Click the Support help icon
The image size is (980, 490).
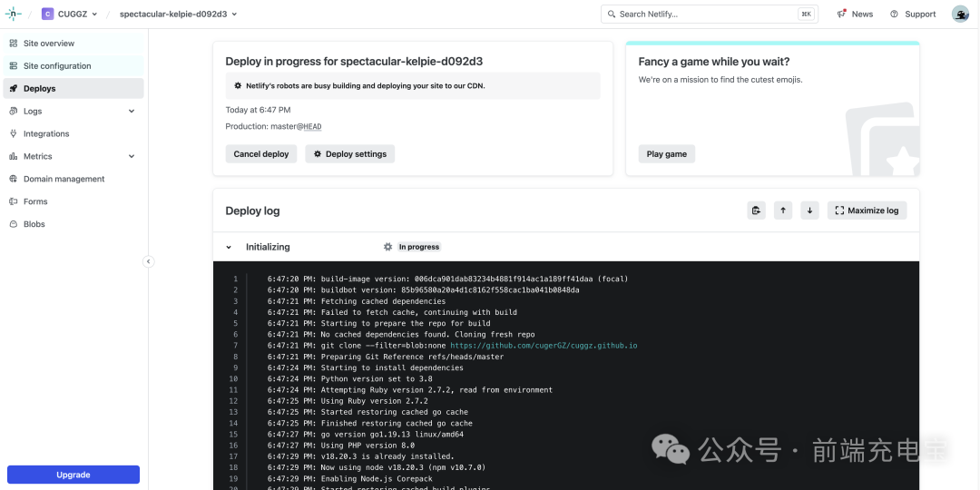(x=895, y=14)
